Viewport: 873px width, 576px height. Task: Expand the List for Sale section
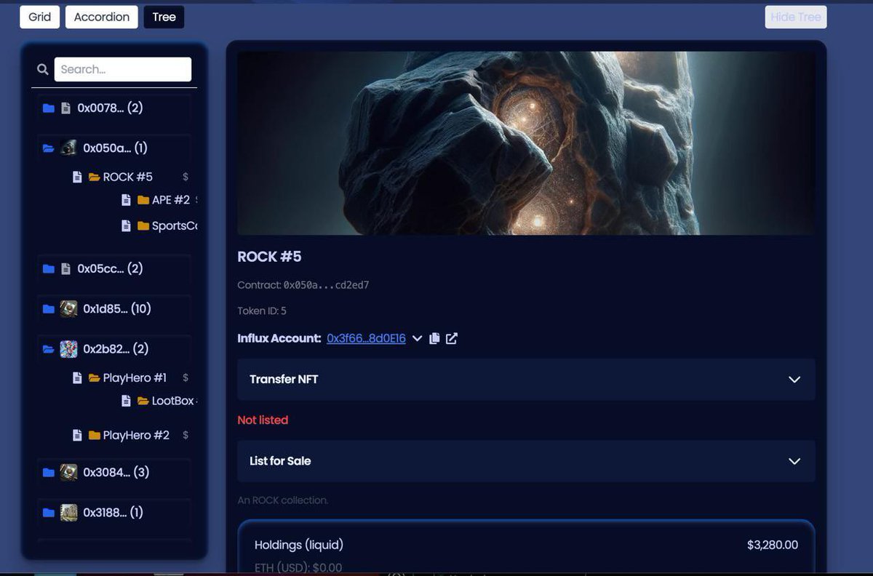coord(526,460)
